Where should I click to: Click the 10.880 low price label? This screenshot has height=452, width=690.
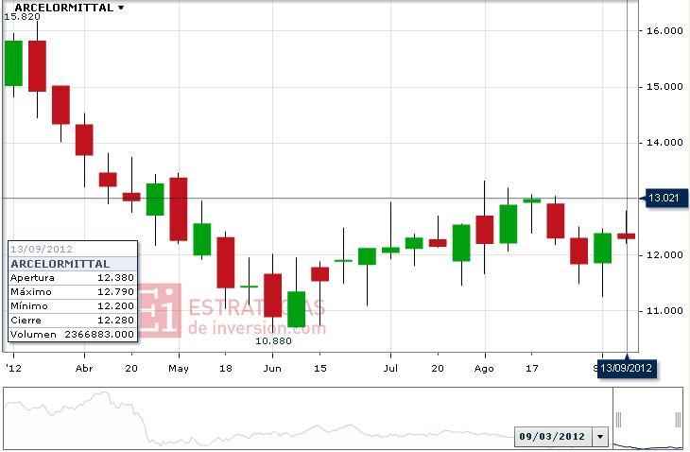pos(273,340)
